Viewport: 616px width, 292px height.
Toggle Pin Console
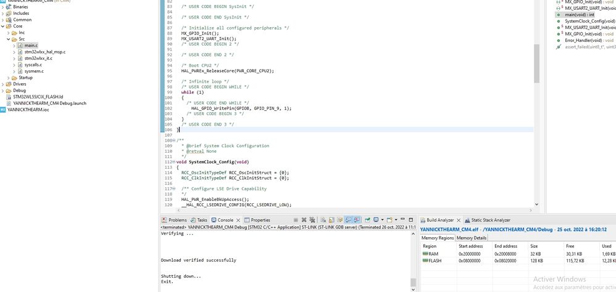[367, 220]
